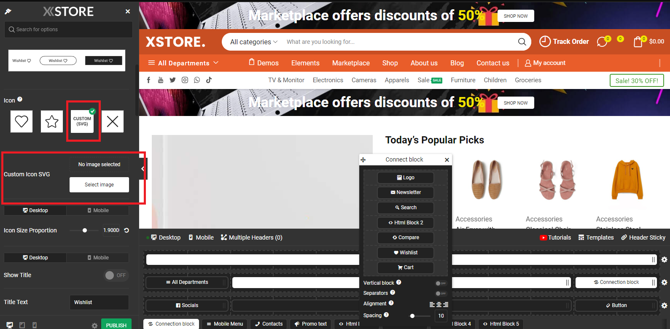
Task: Switch preview to phone device icon
Action: [35, 325]
